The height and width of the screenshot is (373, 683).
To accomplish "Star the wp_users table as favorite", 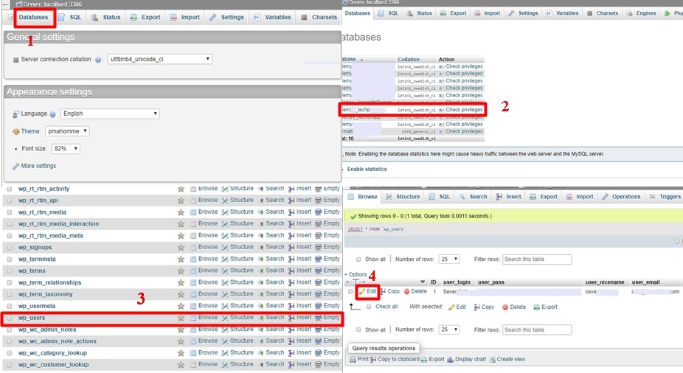I will 181,318.
